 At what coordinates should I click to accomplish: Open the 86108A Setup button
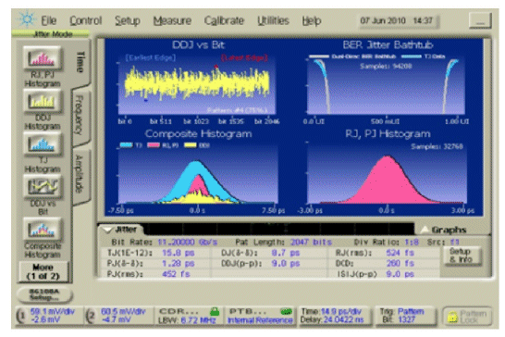tap(44, 294)
